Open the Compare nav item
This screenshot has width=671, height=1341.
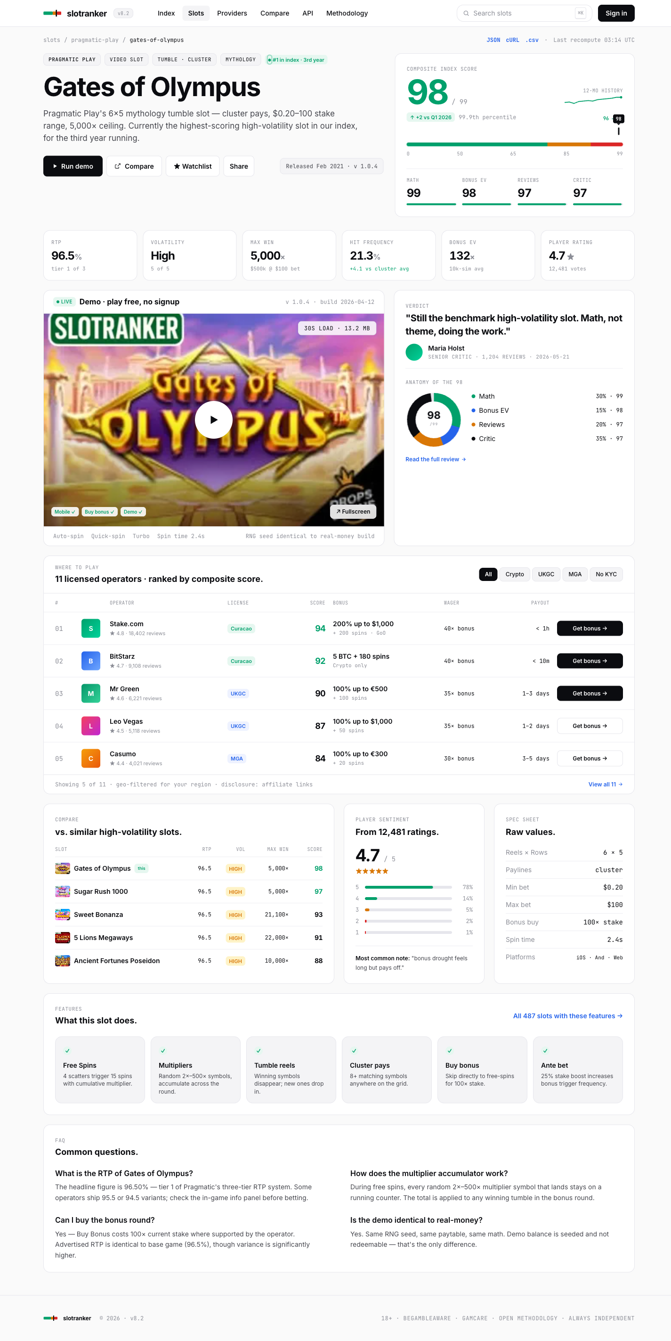(275, 13)
